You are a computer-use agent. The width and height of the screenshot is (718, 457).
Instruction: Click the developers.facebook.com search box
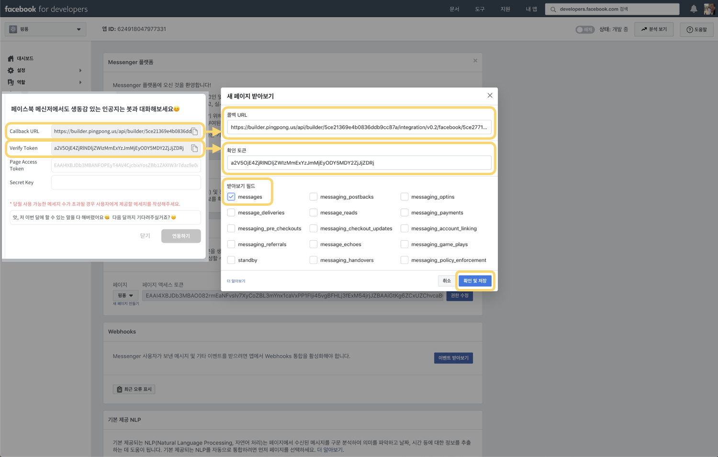pyautogui.click(x=612, y=9)
